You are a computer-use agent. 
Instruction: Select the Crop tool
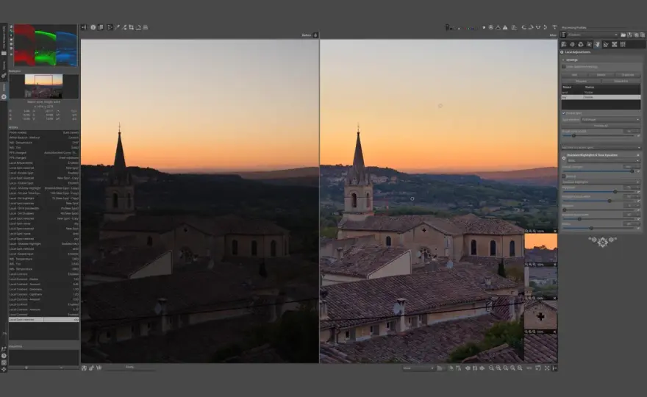[x=131, y=27]
